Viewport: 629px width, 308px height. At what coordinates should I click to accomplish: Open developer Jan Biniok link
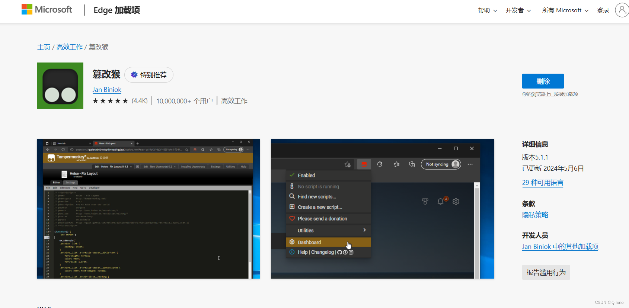(x=107, y=90)
